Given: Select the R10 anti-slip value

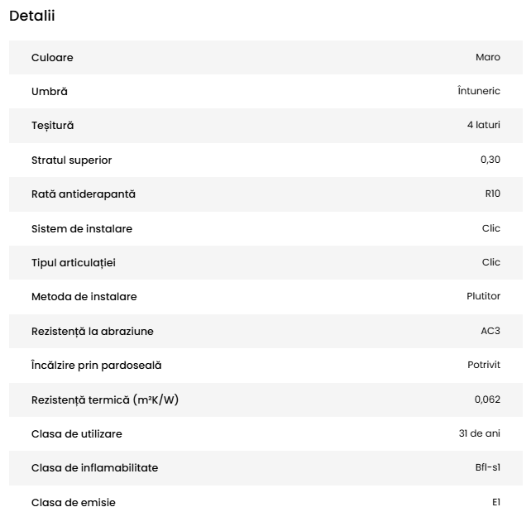Looking at the screenshot, I should 492,194.
